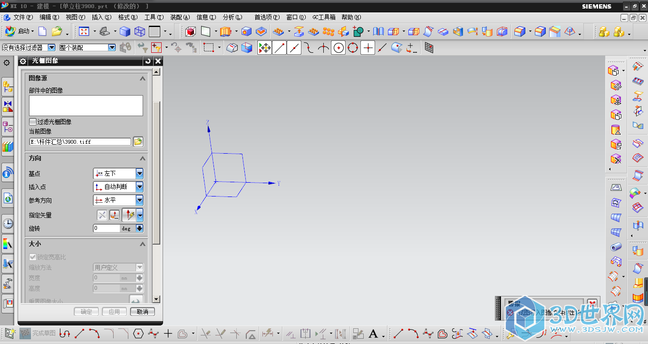Create a new file with blank page icon
The height and width of the screenshot is (344, 648).
pyautogui.click(x=42, y=32)
